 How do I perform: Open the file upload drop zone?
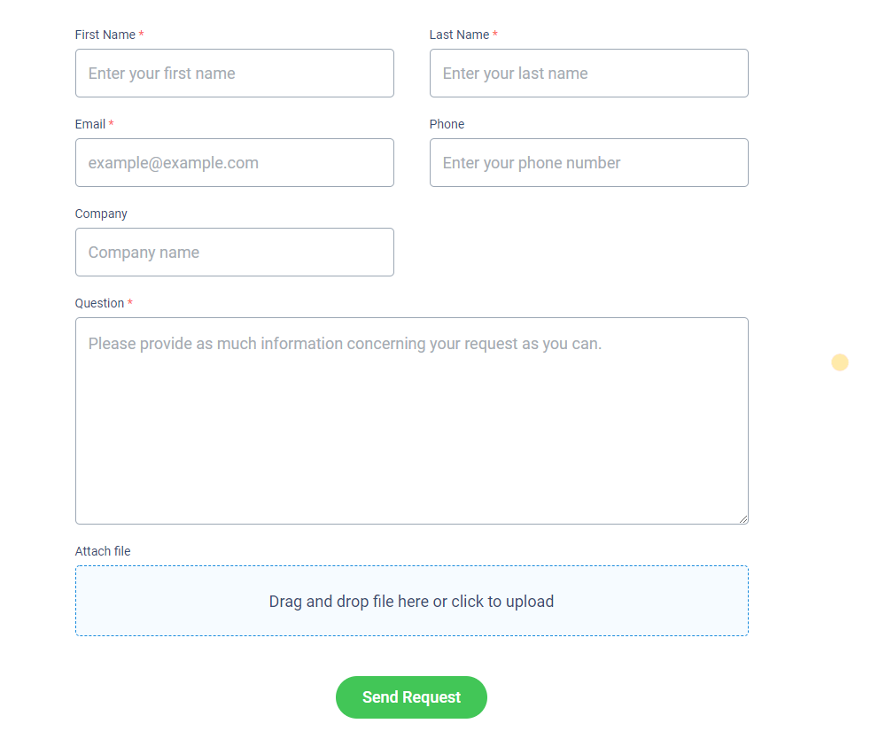pos(411,602)
